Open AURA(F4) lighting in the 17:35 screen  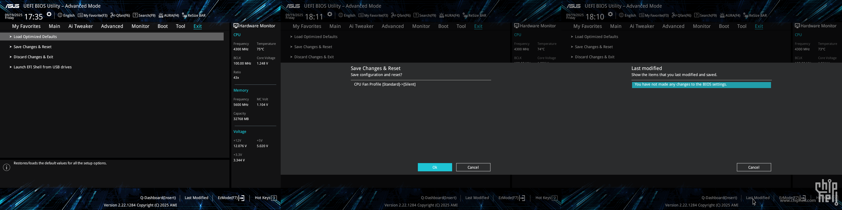[169, 15]
